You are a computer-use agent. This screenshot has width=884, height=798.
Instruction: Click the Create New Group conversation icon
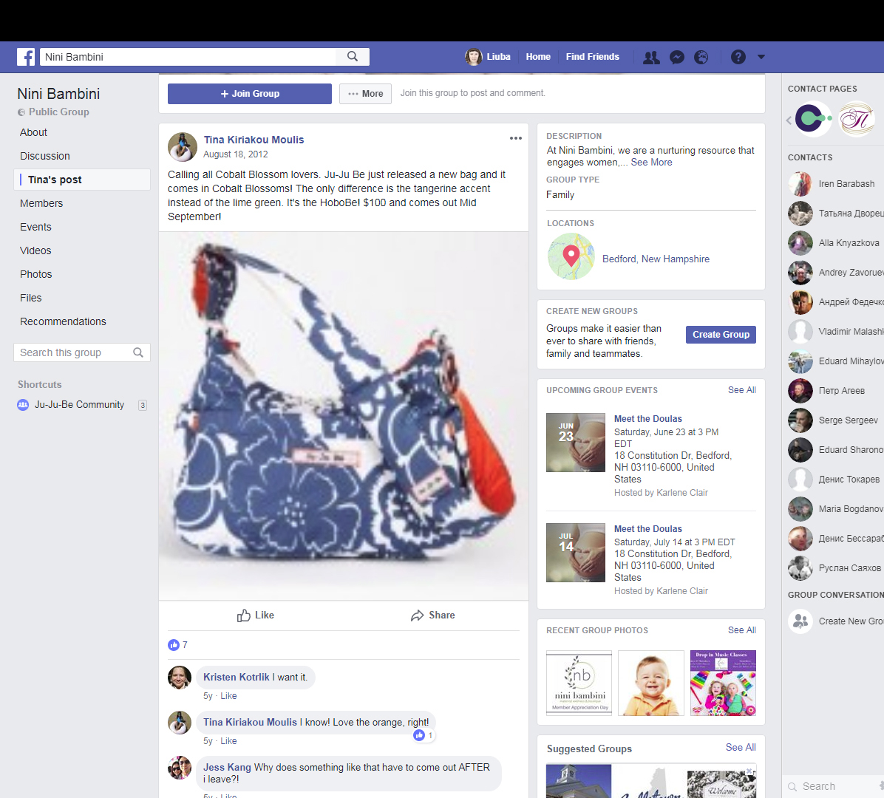click(x=800, y=621)
